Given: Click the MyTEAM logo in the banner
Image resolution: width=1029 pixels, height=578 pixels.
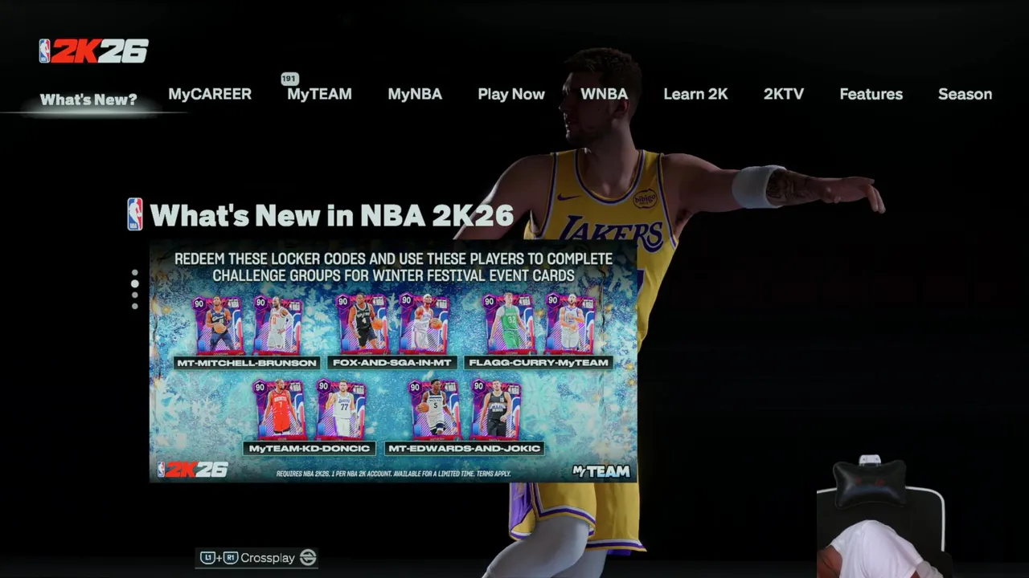Looking at the screenshot, I should coord(601,471).
